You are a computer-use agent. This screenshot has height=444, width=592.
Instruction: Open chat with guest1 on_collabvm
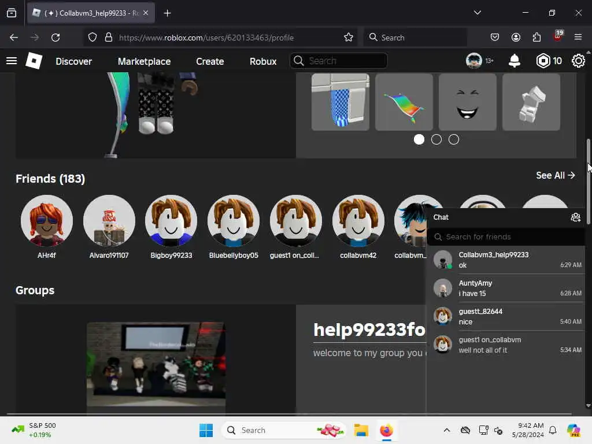pyautogui.click(x=505, y=345)
